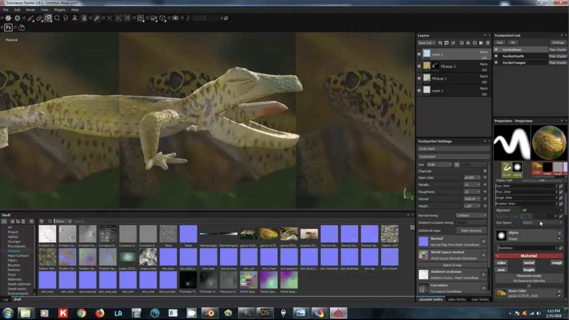Select the Clone stamp tool

tap(75, 18)
